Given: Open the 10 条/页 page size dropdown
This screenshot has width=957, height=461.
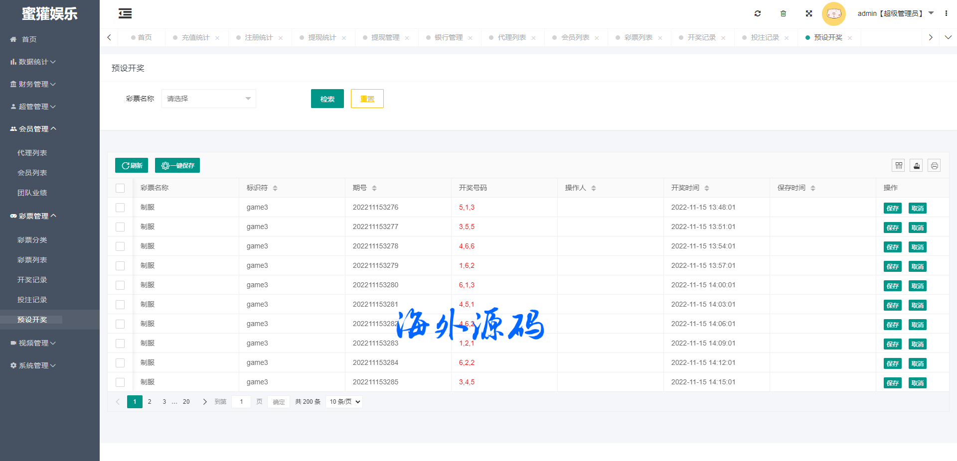Looking at the screenshot, I should tap(344, 402).
